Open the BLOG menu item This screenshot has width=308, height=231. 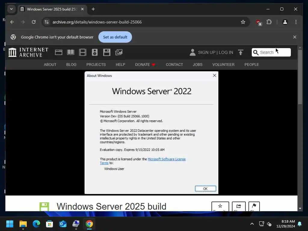click(x=71, y=65)
